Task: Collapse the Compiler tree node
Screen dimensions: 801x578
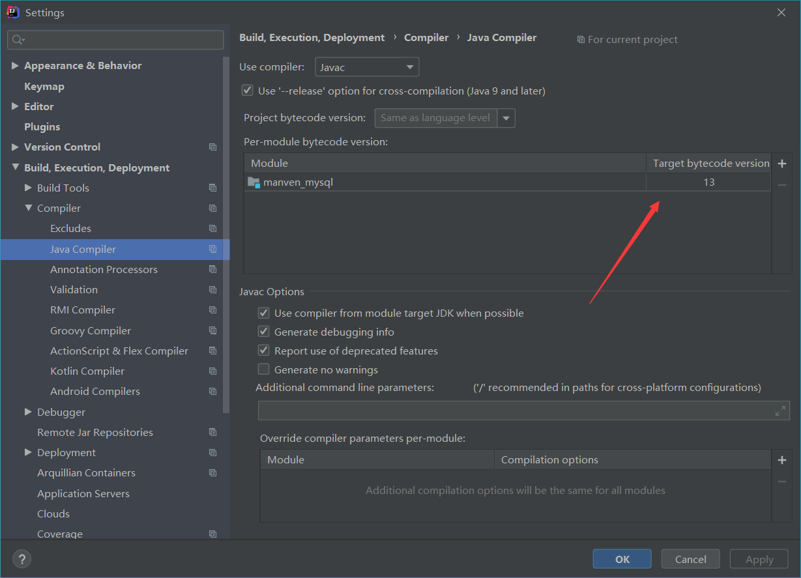Action: (28, 209)
